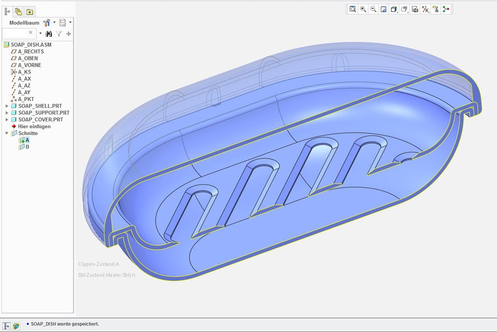Select the A_VORNE datum plane
Viewport: 497px width, 332px height.
click(x=30, y=65)
